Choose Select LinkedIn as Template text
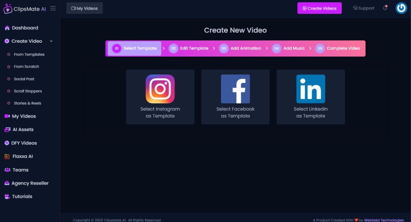411x222 pixels. pos(311,112)
